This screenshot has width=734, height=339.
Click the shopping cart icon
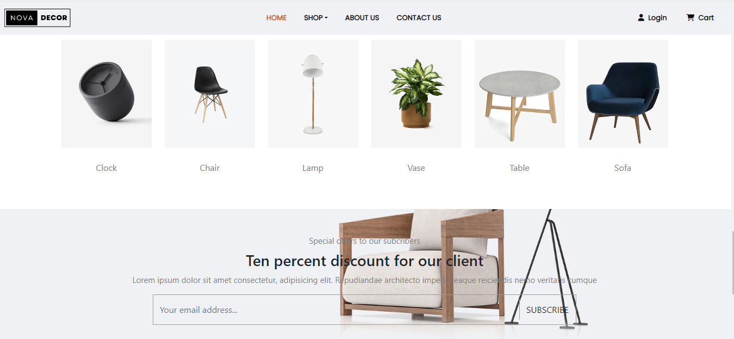point(690,17)
